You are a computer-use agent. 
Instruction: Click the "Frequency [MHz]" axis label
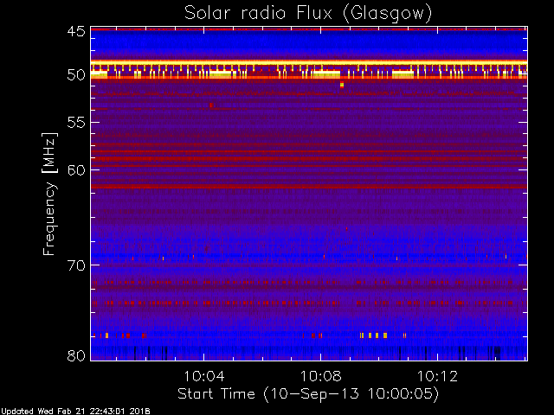(49, 194)
